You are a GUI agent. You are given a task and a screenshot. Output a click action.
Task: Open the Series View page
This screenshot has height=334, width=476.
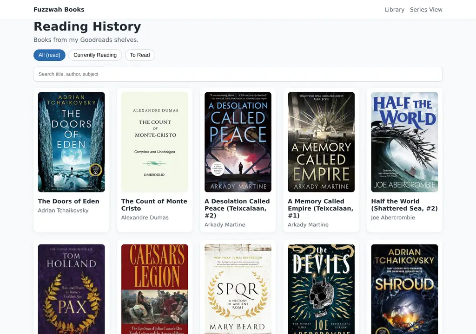pos(426,9)
